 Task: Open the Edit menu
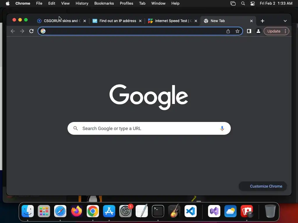click(52, 3)
